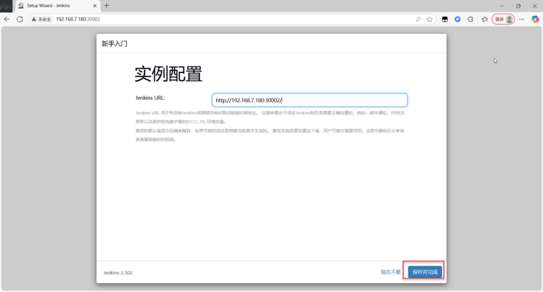Click the 保存并完成 button
Screen dimensions: 543x292
(425, 272)
